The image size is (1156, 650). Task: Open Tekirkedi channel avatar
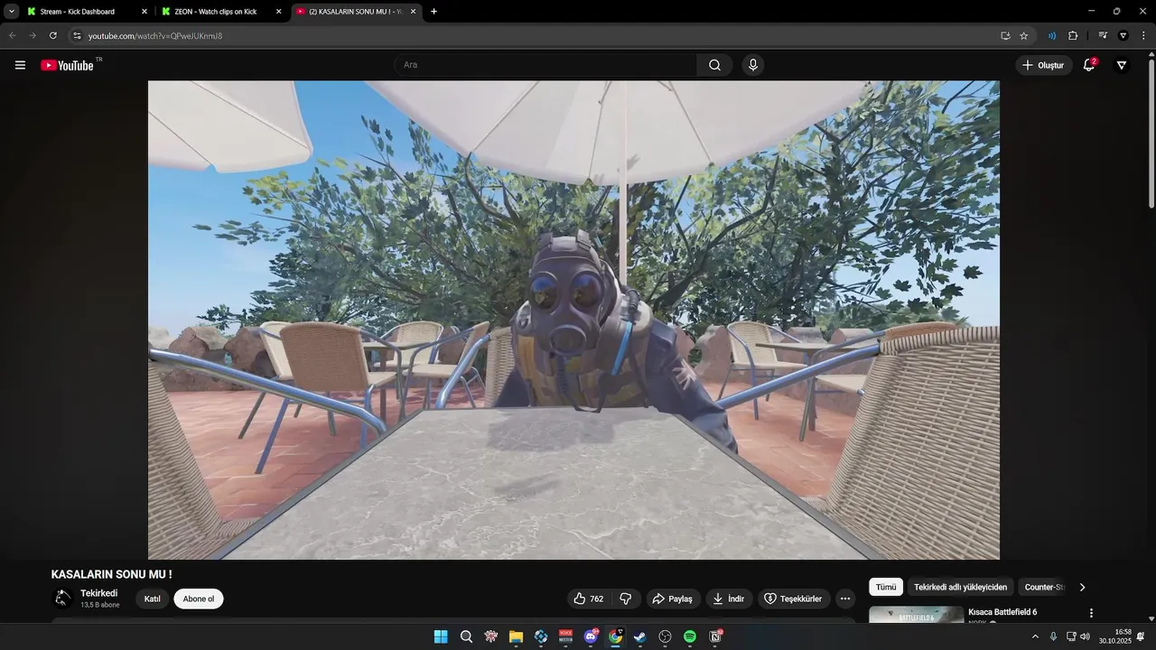point(62,599)
